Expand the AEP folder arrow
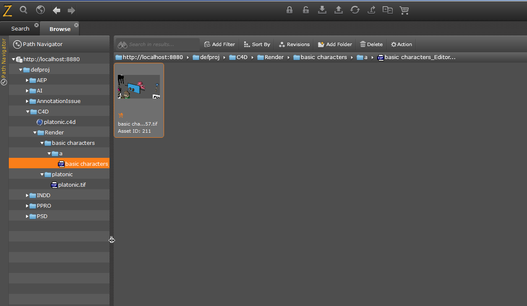This screenshot has width=527, height=306. 27,80
